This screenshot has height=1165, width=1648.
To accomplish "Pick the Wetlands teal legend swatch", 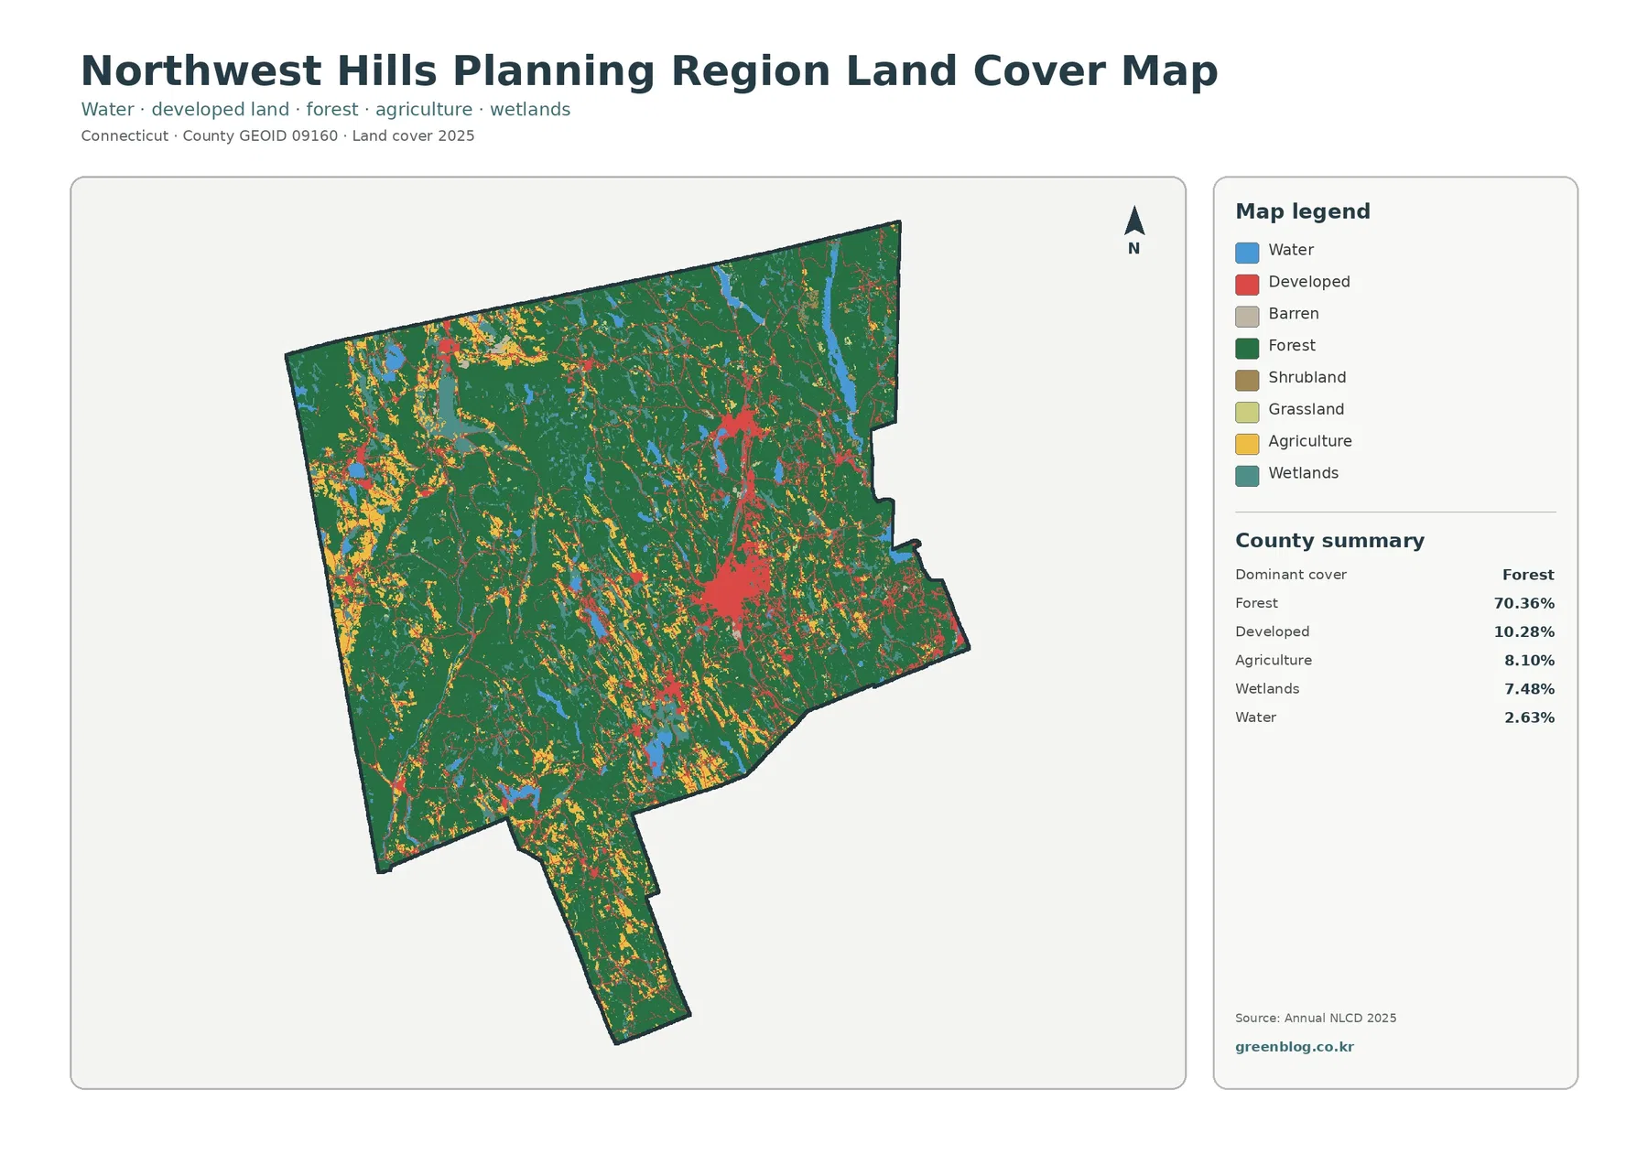I will point(1247,476).
